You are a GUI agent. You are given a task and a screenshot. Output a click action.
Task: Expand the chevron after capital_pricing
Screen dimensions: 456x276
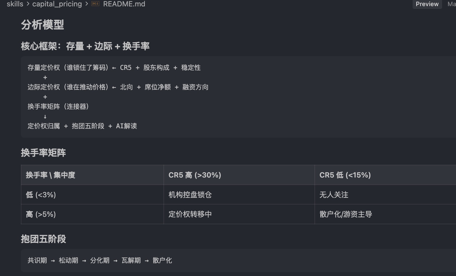[x=86, y=4]
